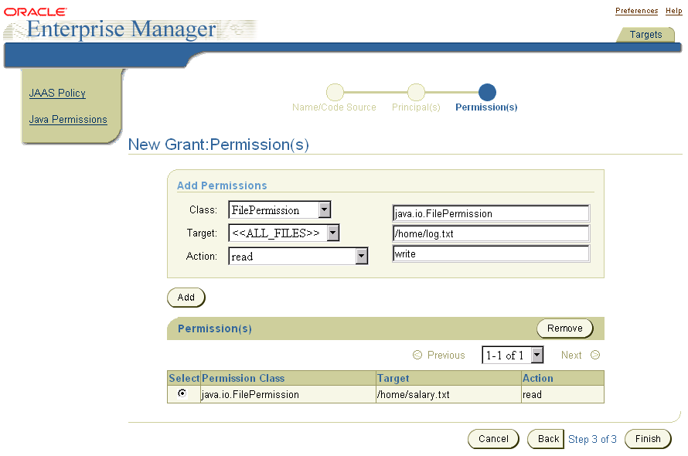Screen dimensions: 688x456
Task: Click the Next text link
Action: (570, 355)
